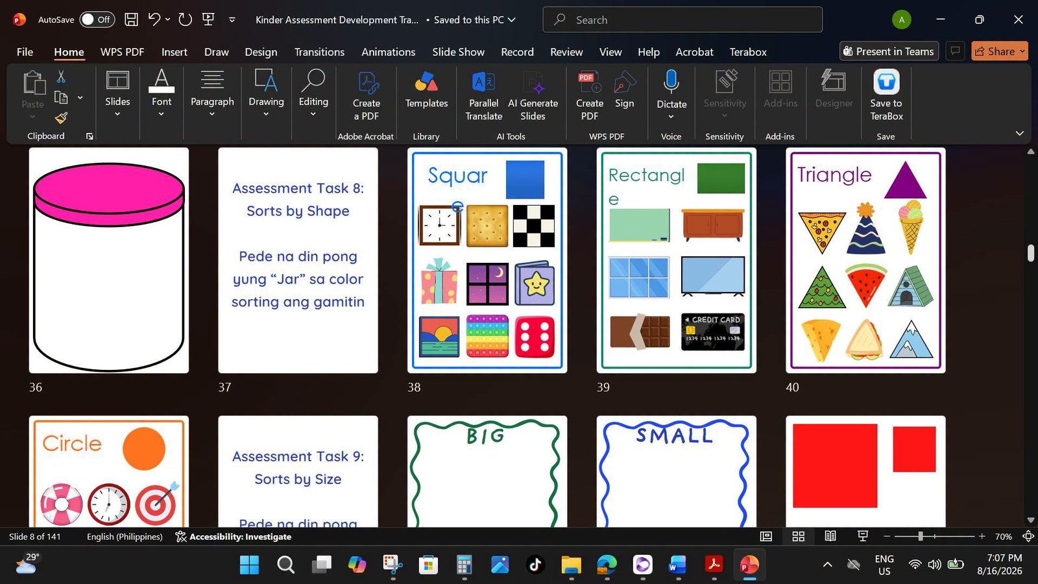Click the Save floppy disk icon
Viewport: 1038px width, 584px height.
tap(131, 19)
